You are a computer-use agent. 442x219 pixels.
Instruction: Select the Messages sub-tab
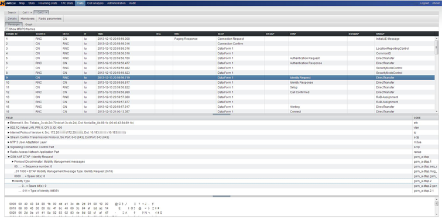[x=14, y=25]
